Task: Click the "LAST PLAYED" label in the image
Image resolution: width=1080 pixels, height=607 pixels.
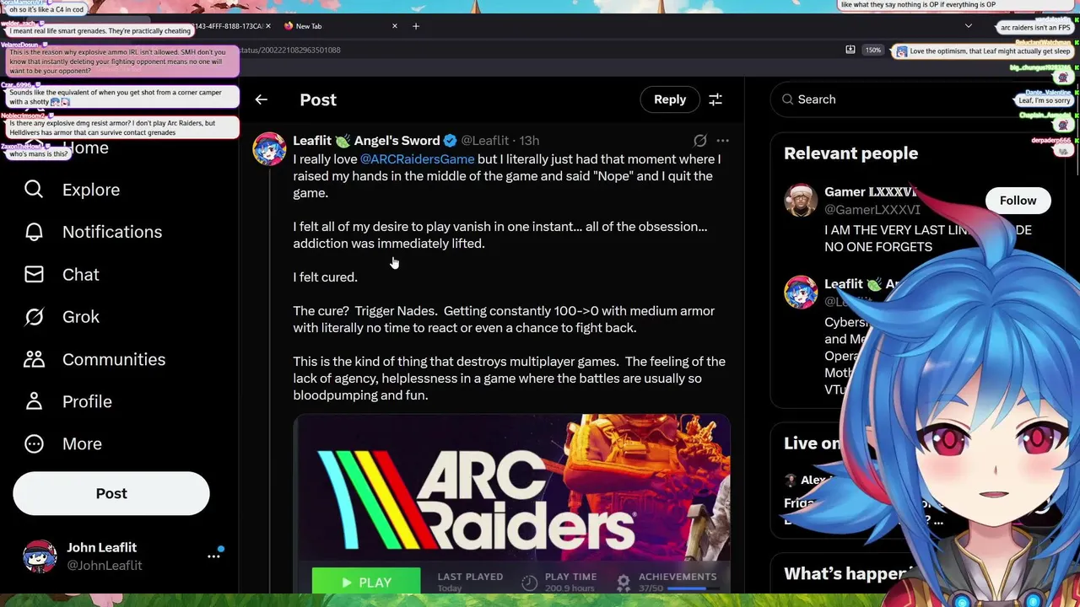Action: tap(470, 577)
